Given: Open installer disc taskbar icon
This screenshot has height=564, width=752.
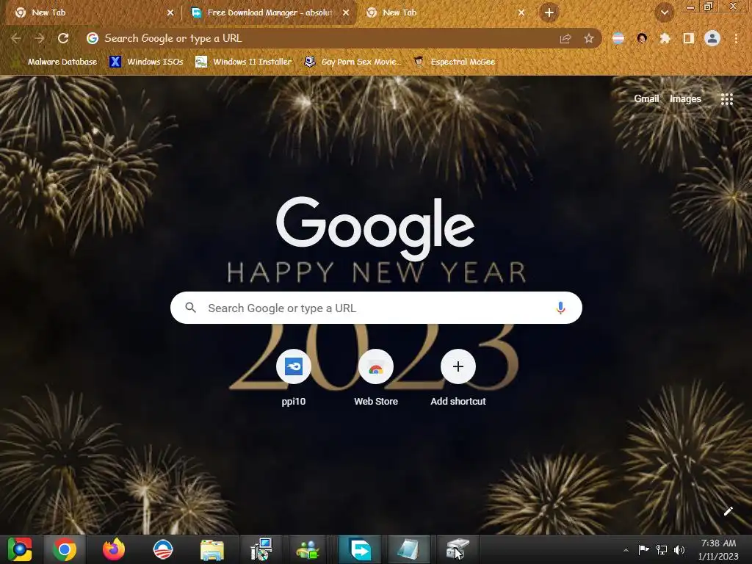Looking at the screenshot, I should (261, 549).
